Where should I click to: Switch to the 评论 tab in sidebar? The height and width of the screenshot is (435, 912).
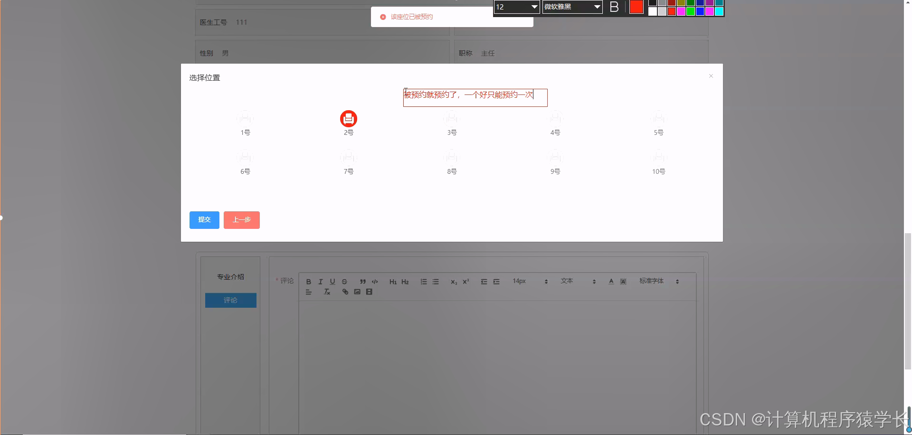click(x=231, y=300)
